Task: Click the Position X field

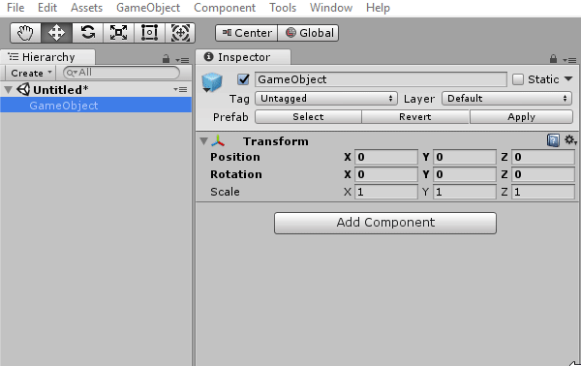Action: click(x=386, y=157)
